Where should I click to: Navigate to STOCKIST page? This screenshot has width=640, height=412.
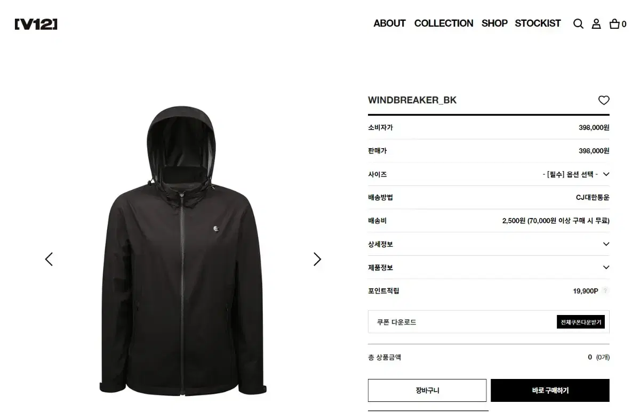538,23
